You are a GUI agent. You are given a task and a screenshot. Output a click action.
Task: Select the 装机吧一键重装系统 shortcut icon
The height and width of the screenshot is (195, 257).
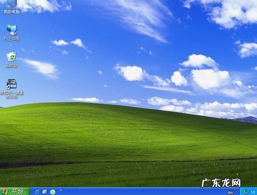tap(11, 83)
